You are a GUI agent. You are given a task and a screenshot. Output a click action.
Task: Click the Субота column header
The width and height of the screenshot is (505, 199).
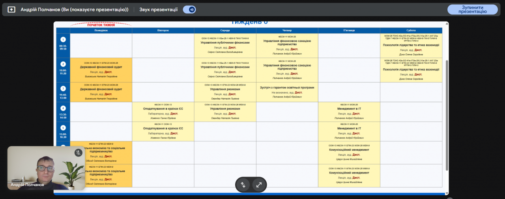coord(411,30)
